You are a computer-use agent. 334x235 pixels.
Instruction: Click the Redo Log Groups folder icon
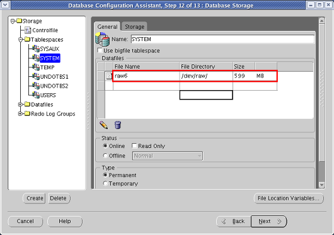[x=27, y=113]
